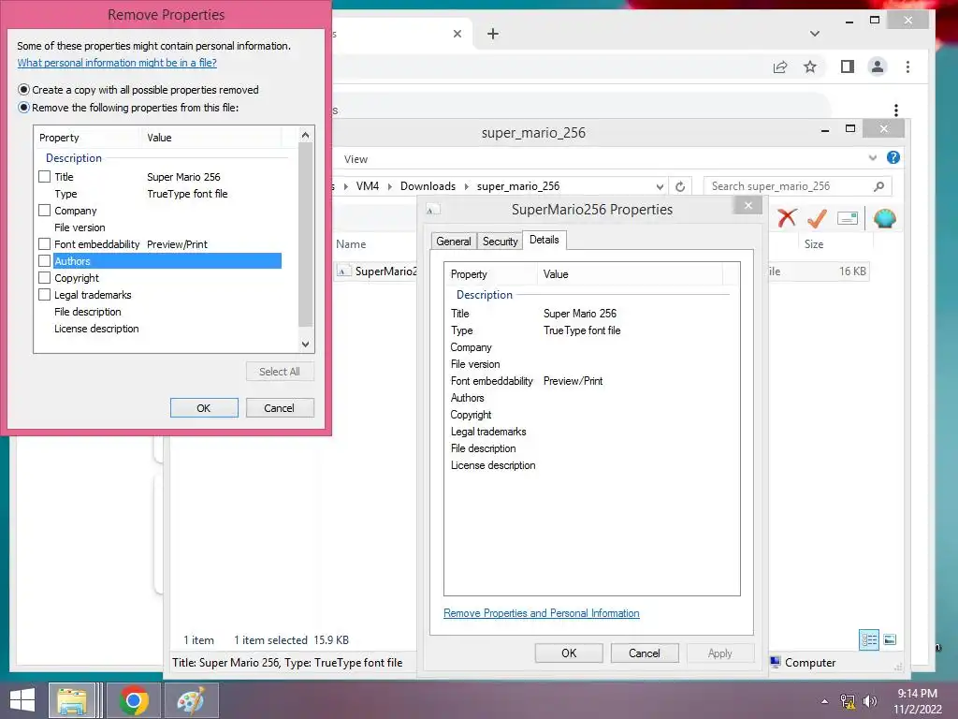The height and width of the screenshot is (719, 958).
Task: Open Chrome three-dot menu
Action: pos(907,66)
